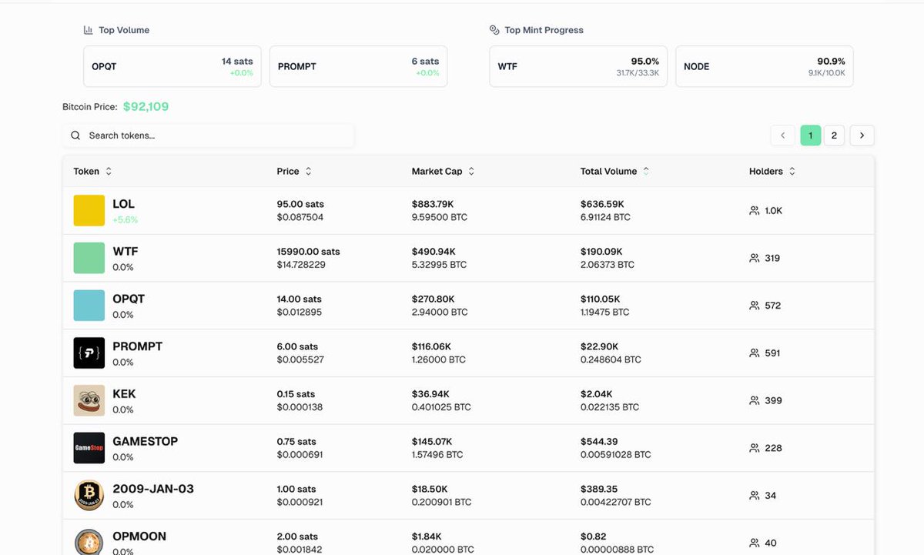Click the holders people icon in LOL row

point(755,210)
